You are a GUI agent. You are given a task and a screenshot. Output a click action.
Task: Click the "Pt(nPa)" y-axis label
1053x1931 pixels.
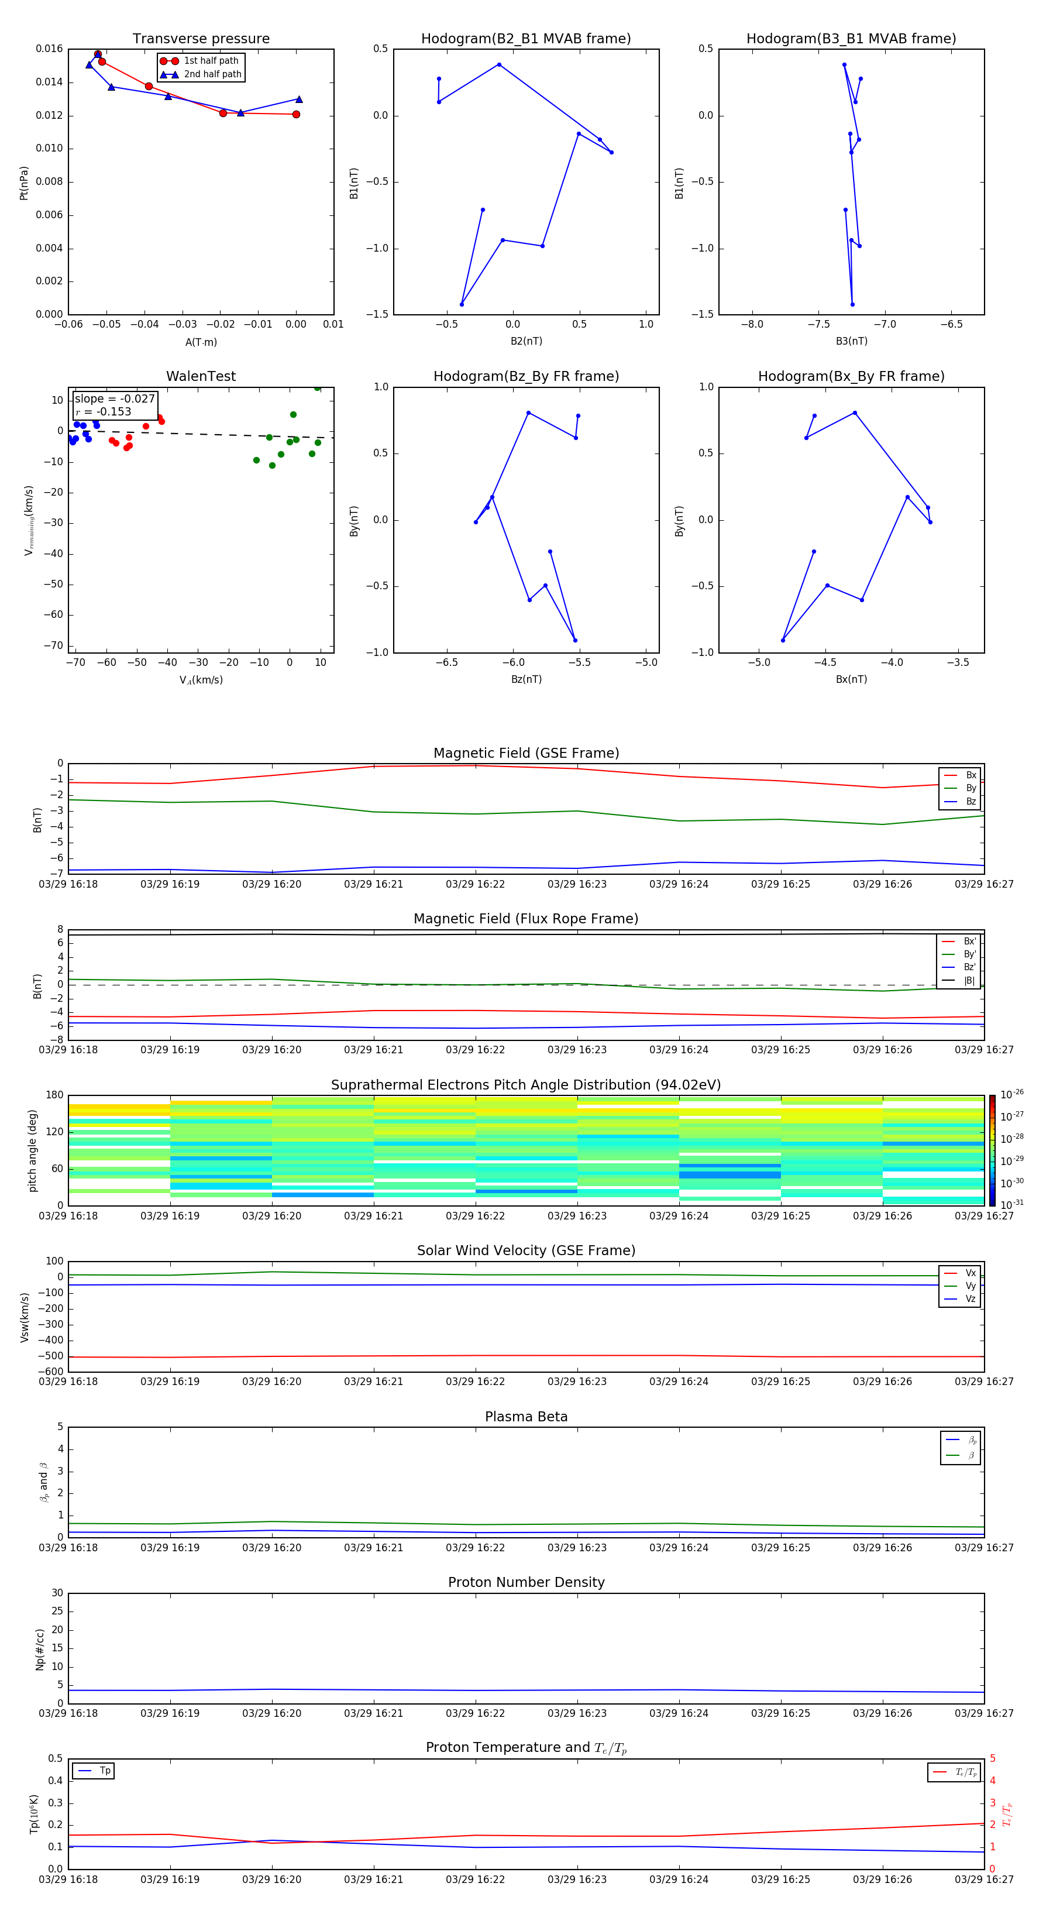24,182
